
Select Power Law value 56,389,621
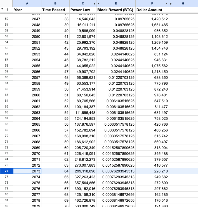83,77
